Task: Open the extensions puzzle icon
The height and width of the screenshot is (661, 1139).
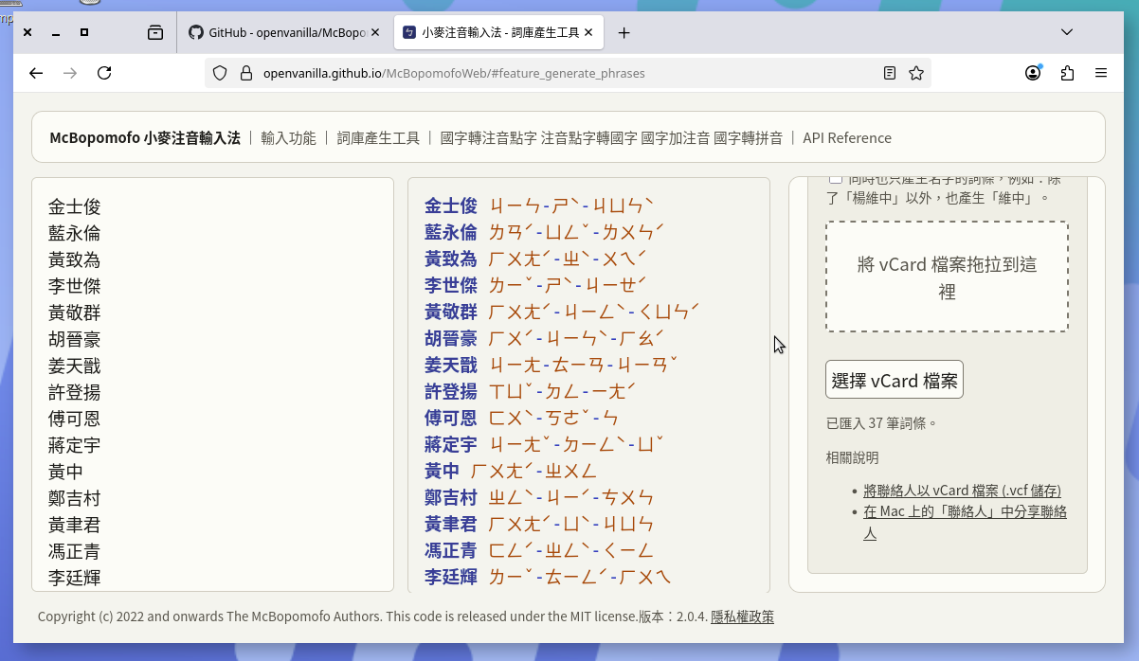Action: pyautogui.click(x=1067, y=73)
